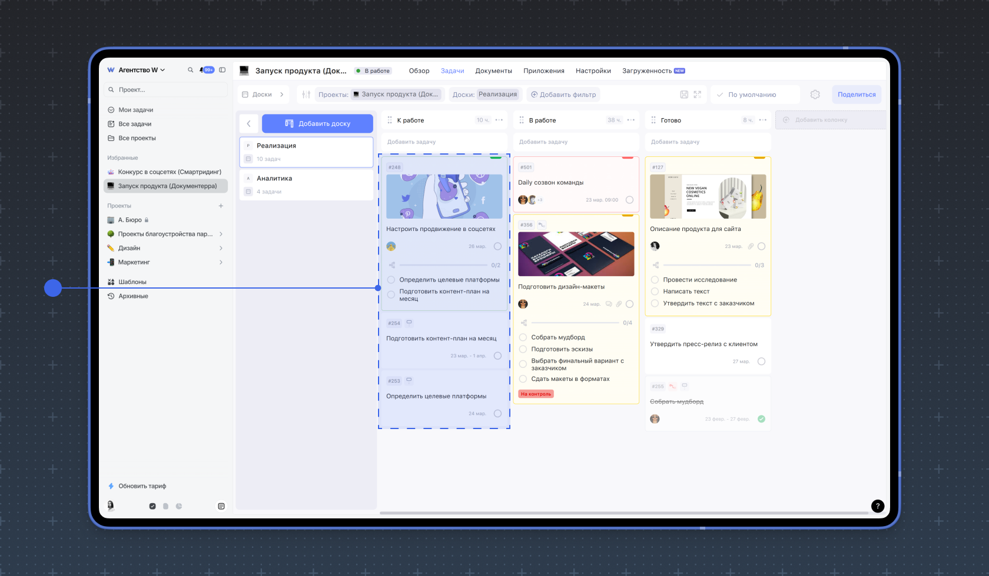Click the search magnifier icon in sidebar header

[190, 70]
